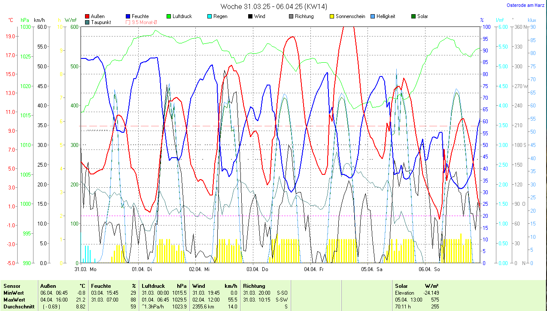The height and width of the screenshot is (311, 547).
Task: Click the MaxWert row label
Action: coord(14,299)
